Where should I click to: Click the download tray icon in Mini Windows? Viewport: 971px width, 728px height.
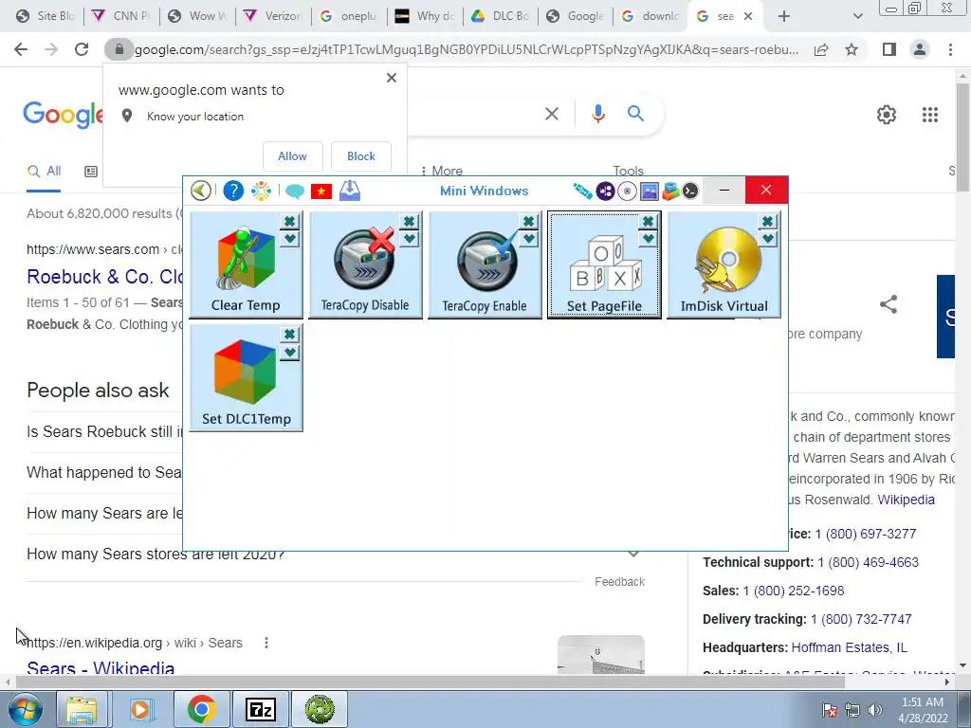tap(350, 191)
